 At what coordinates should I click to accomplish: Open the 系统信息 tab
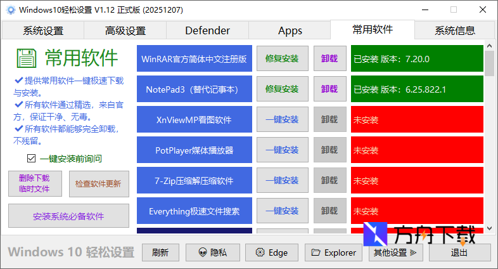(x=455, y=30)
